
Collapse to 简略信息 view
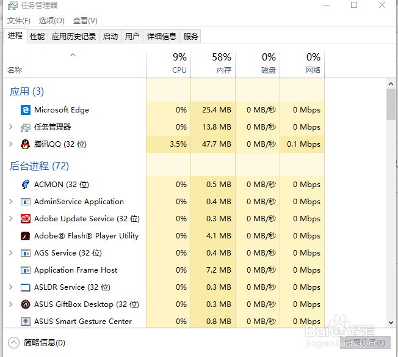click(x=37, y=343)
